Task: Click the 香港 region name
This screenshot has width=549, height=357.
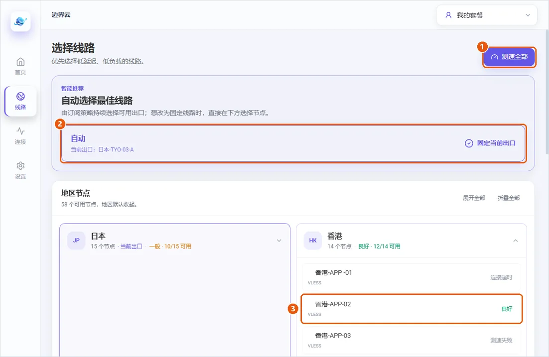Action: [335, 236]
